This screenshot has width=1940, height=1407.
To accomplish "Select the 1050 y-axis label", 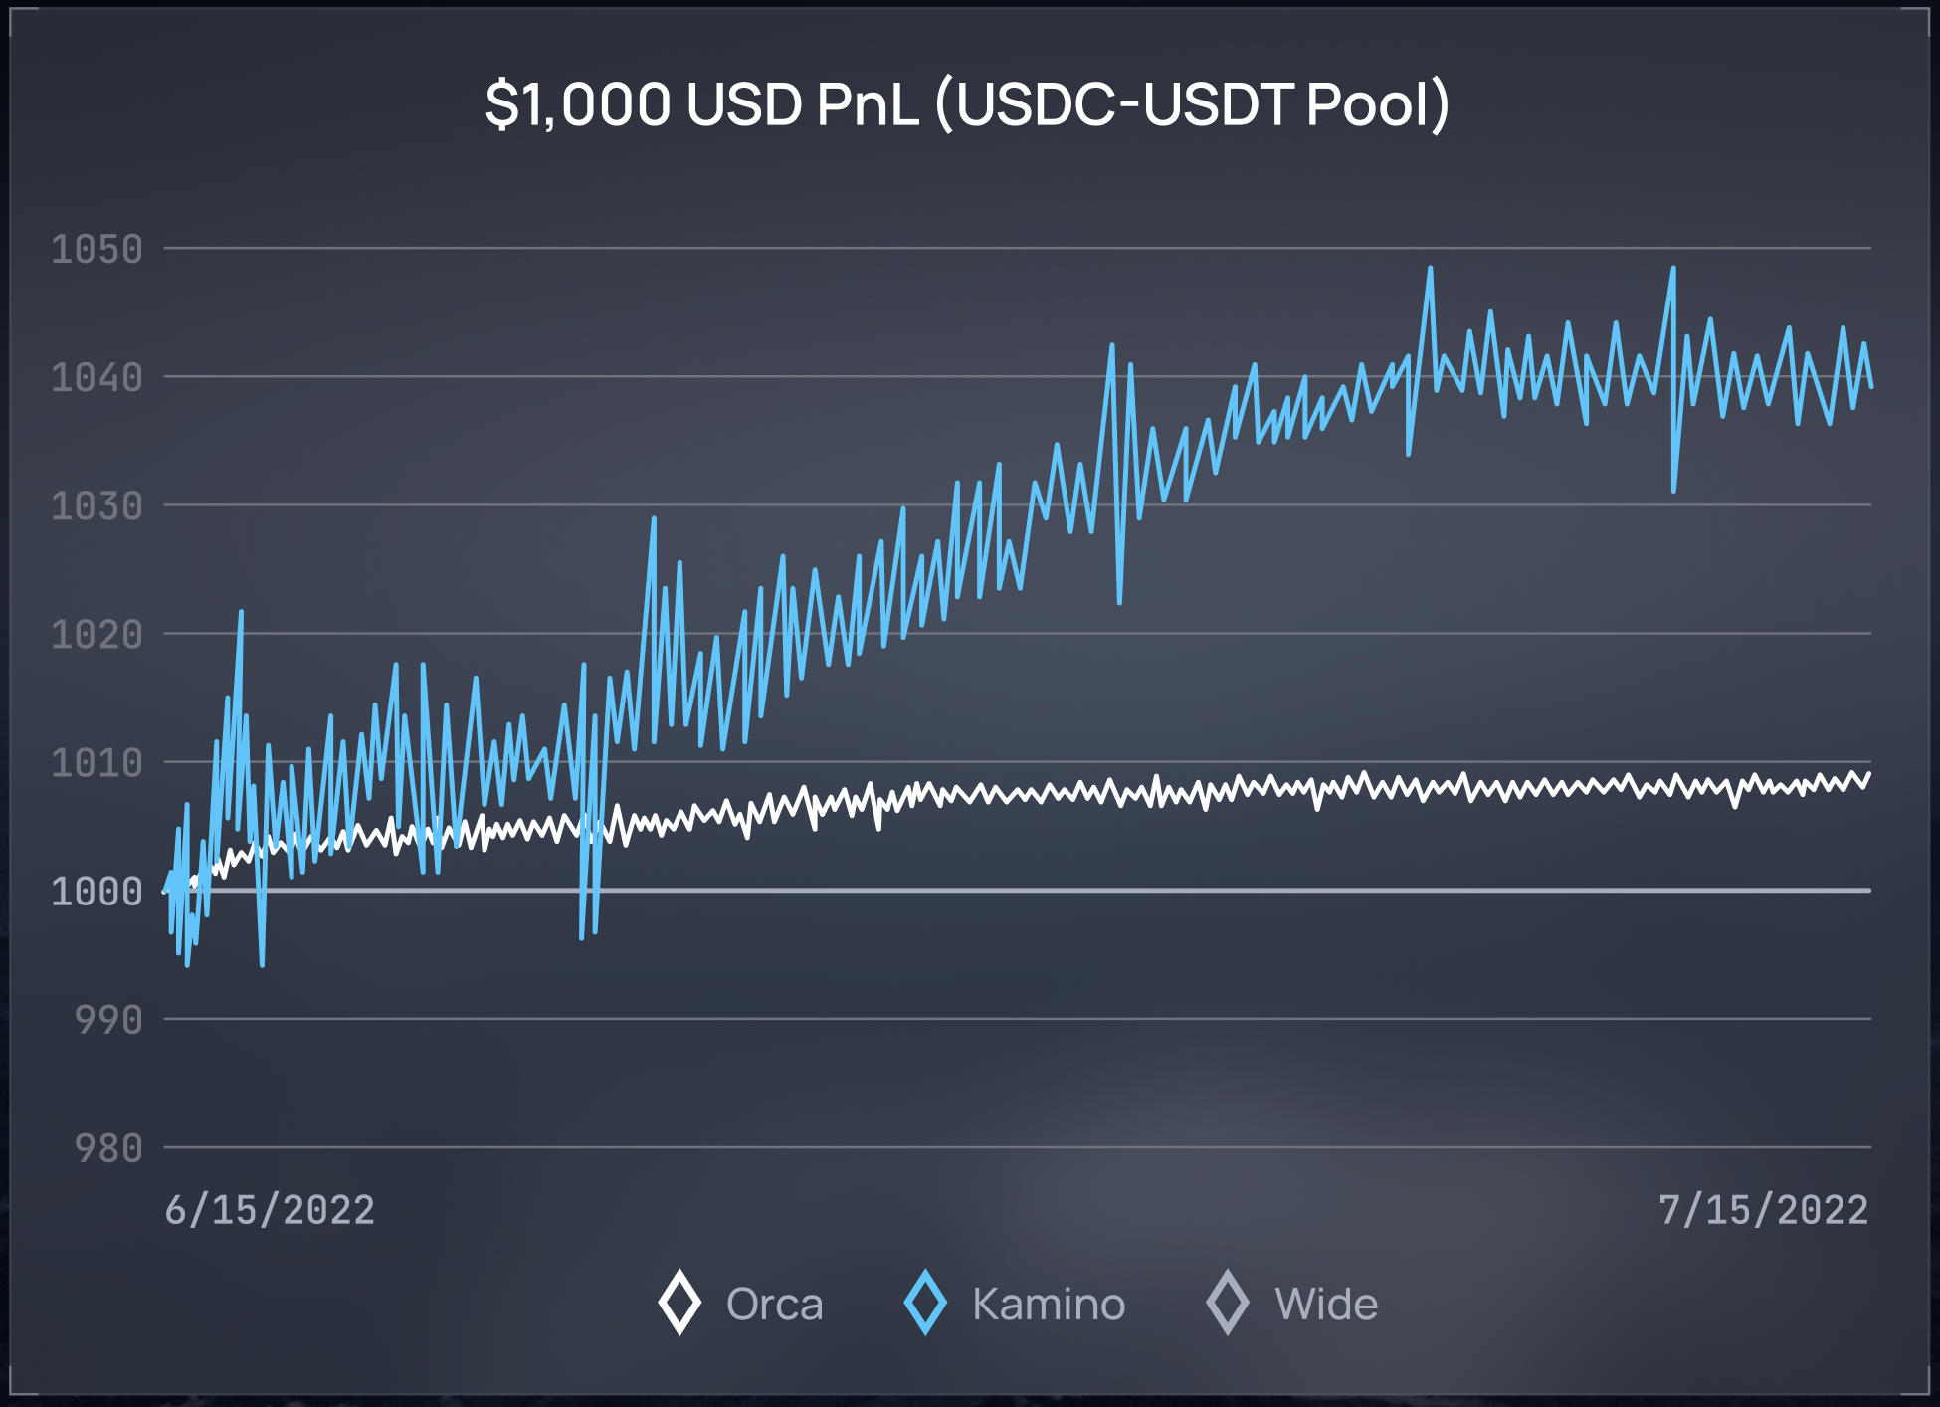I will (97, 249).
